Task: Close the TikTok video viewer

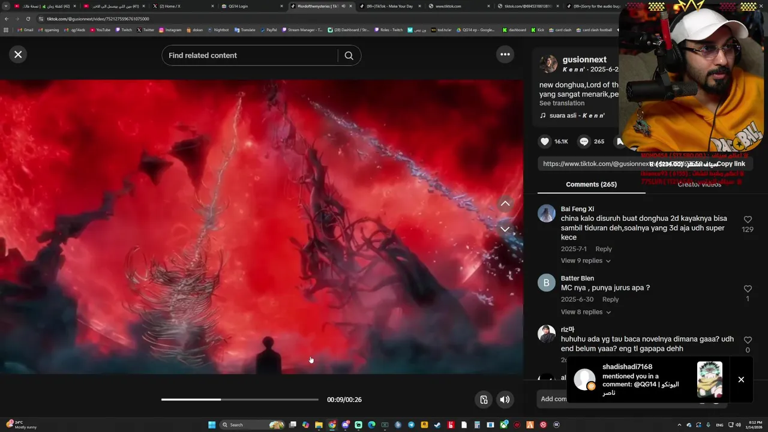Action: [18, 55]
